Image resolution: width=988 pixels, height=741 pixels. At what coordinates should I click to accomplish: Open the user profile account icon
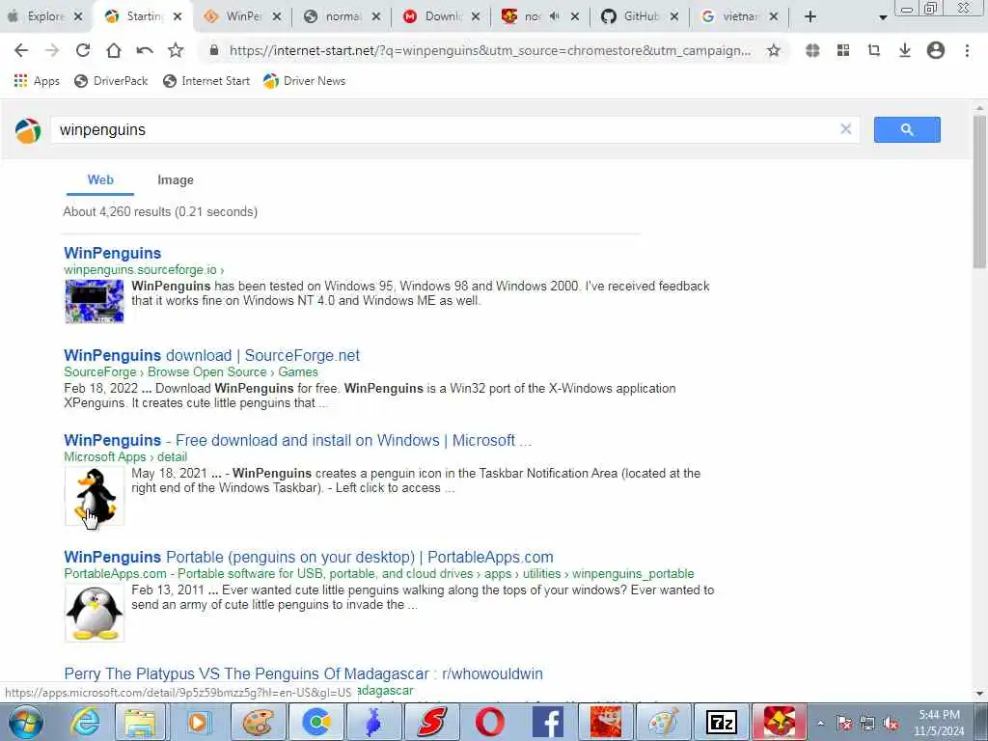click(936, 50)
